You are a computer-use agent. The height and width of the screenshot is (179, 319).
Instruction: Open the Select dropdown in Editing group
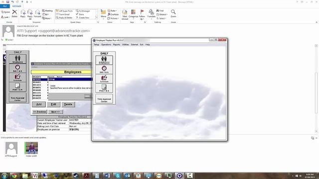coord(161,18)
